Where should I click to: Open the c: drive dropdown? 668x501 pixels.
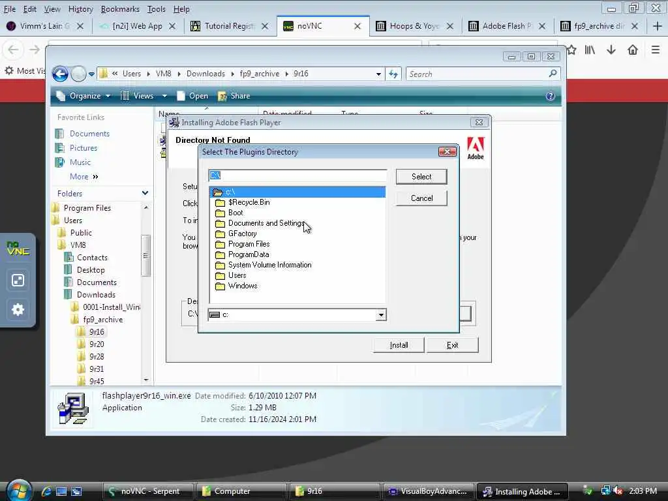pos(381,315)
